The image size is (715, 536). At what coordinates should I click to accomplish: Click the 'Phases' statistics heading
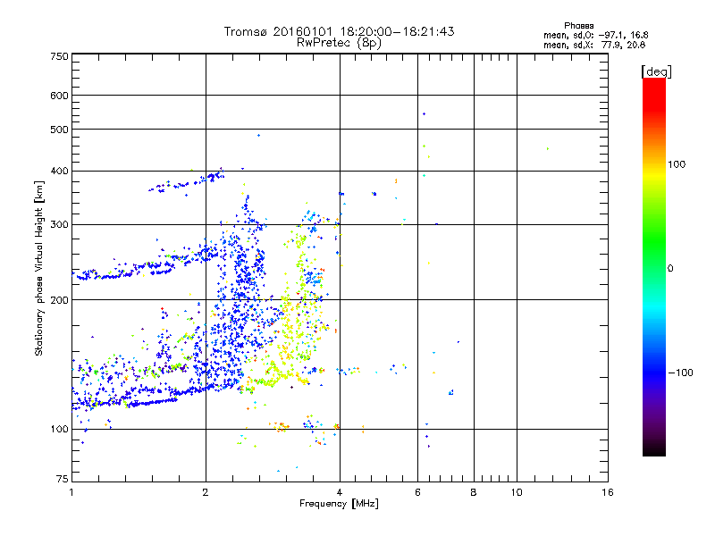pyautogui.click(x=578, y=26)
